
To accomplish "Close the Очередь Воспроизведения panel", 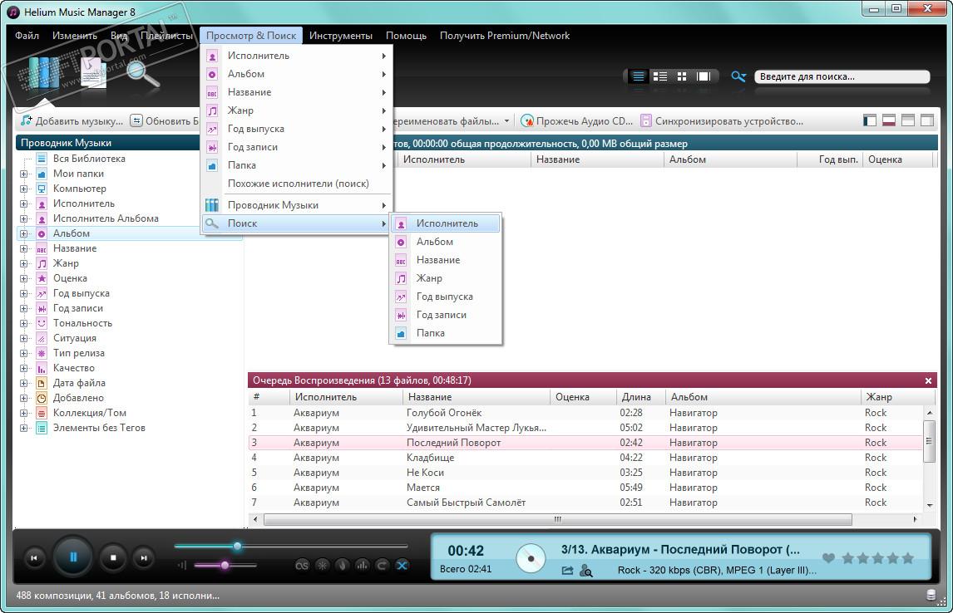I will (x=928, y=380).
